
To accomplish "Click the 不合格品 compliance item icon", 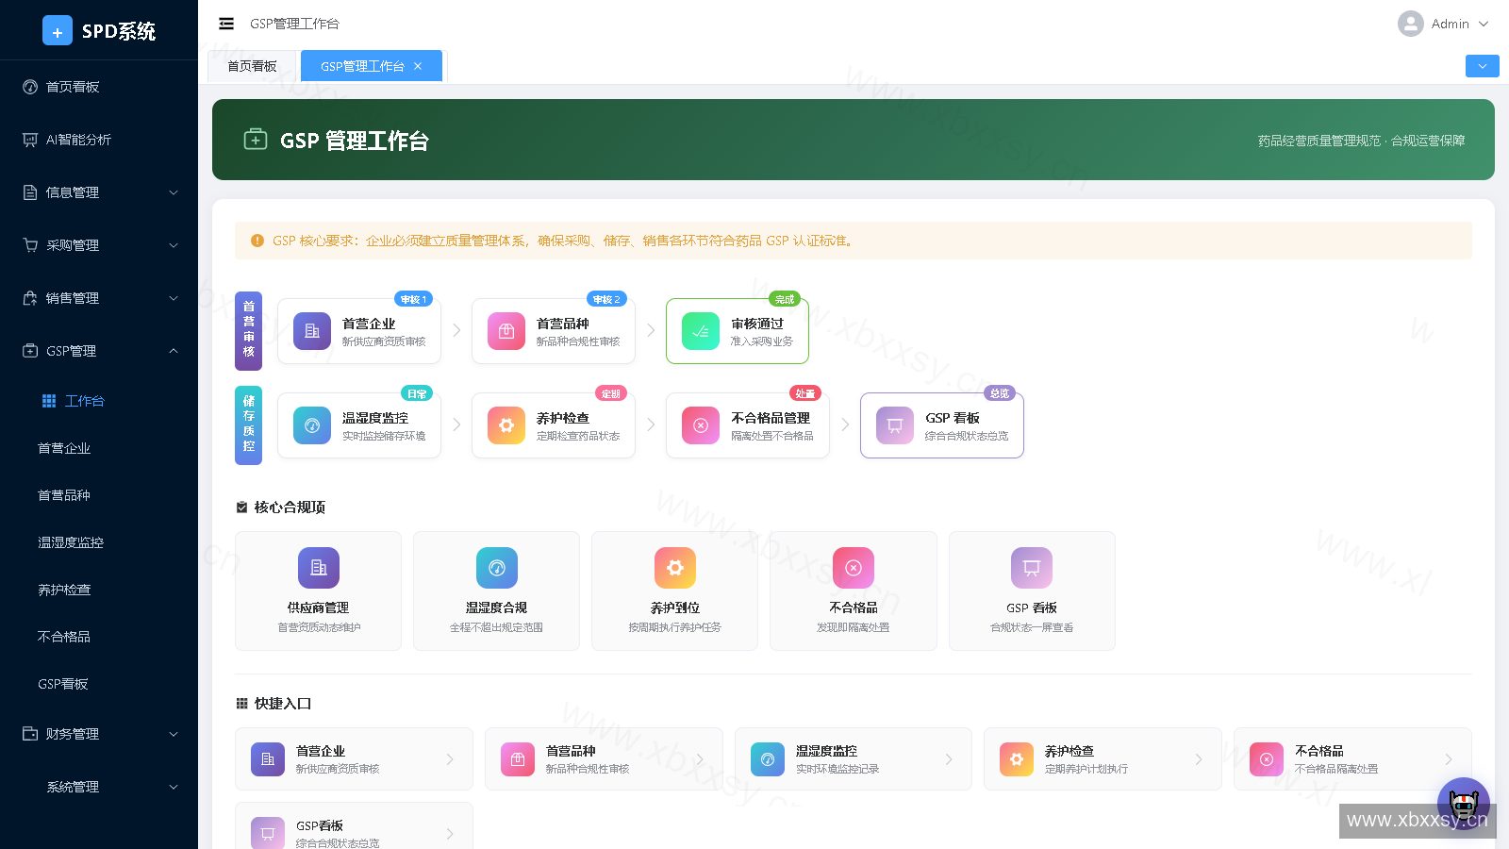I will tap(854, 568).
